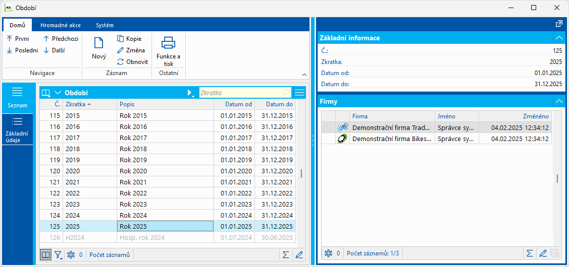569x267 pixels.
Task: Select the Demonstrační firma Bikes... row
Action: click(x=437, y=139)
